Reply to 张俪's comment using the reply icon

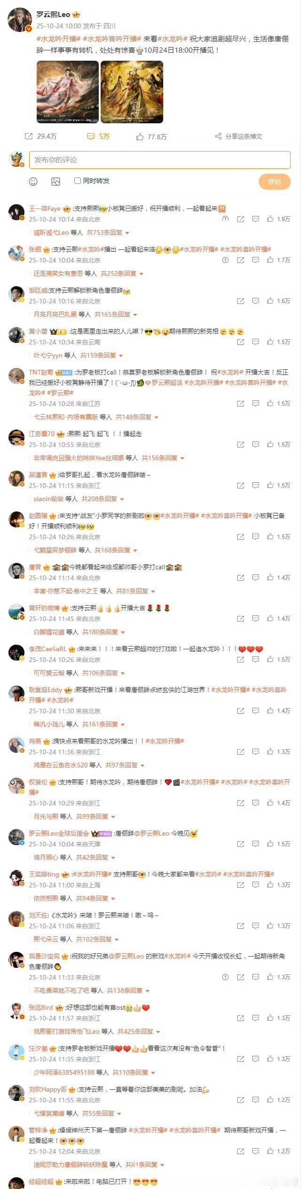(x=255, y=260)
